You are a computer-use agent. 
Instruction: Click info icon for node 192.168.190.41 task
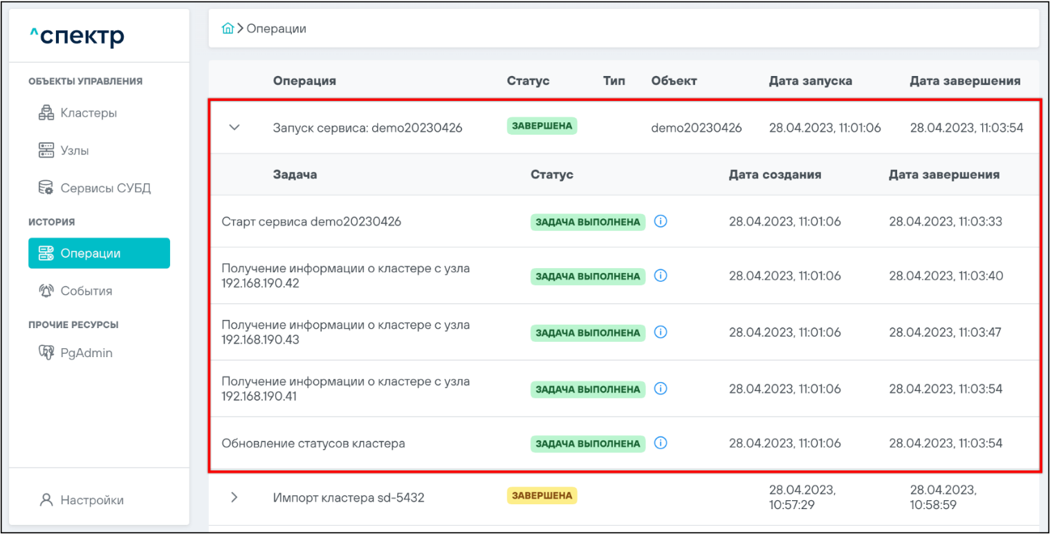point(660,389)
